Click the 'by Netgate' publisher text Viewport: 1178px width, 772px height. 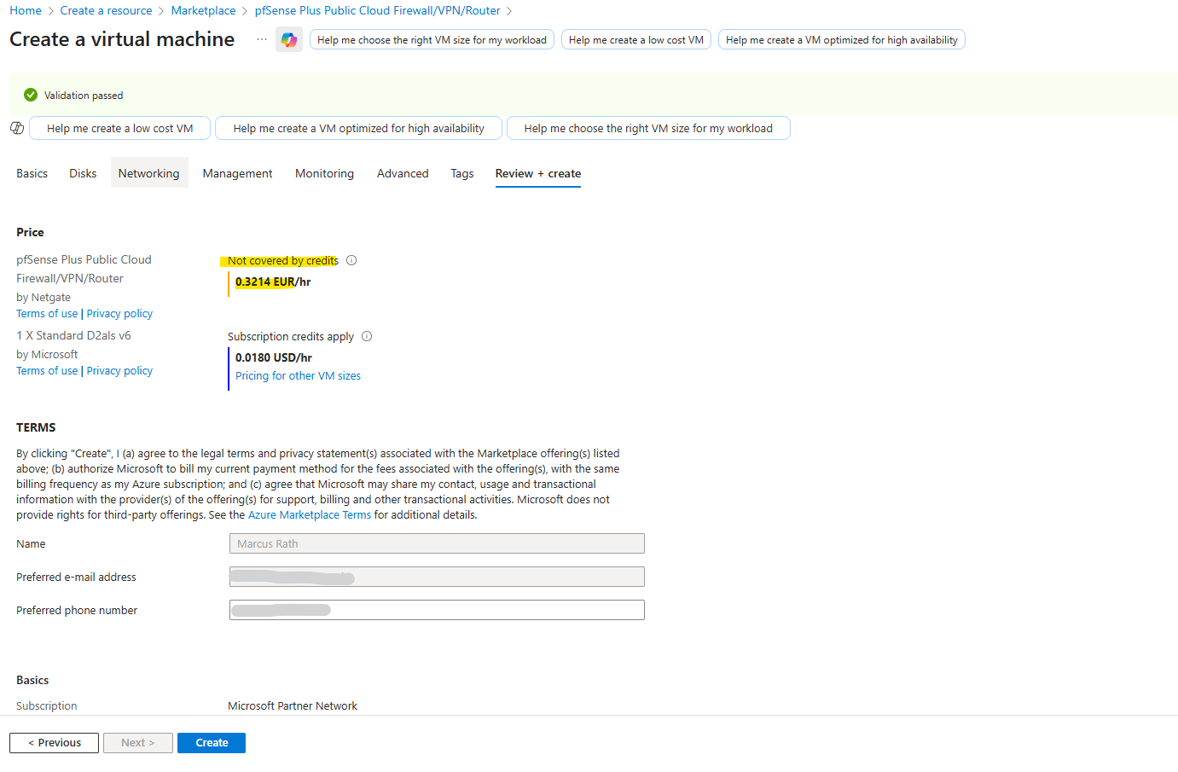point(44,297)
